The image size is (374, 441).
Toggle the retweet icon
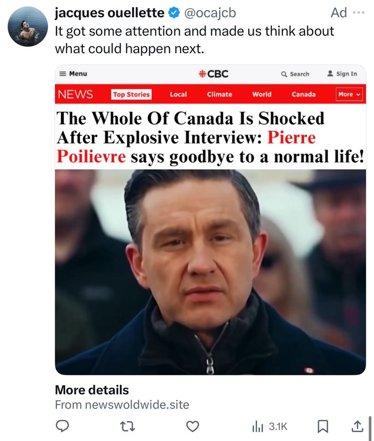click(127, 426)
